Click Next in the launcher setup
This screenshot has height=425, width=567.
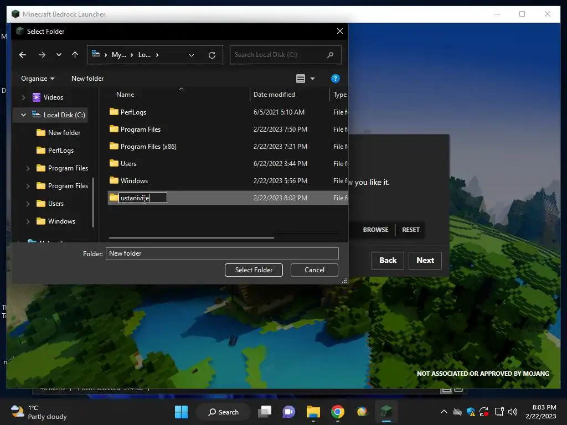[425, 261]
